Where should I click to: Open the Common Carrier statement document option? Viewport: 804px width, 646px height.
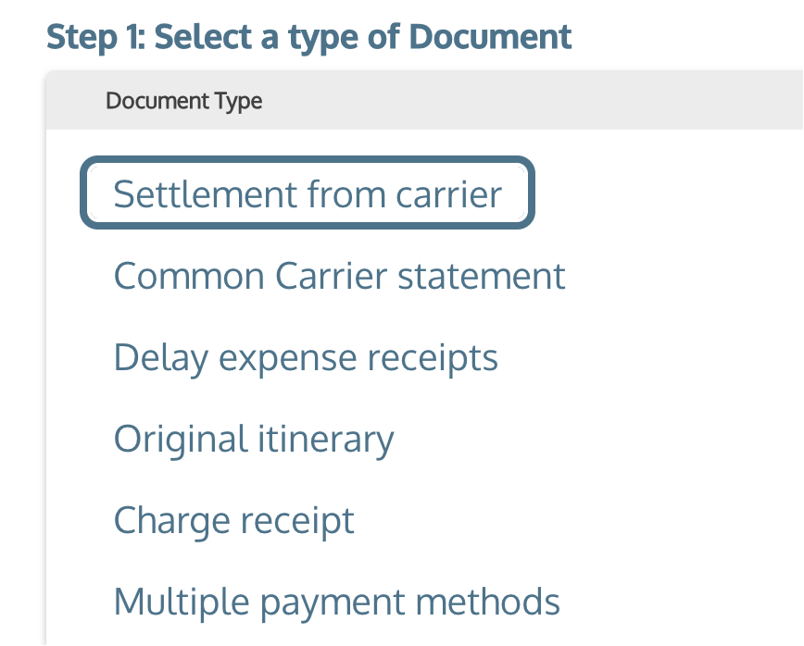[x=339, y=276]
